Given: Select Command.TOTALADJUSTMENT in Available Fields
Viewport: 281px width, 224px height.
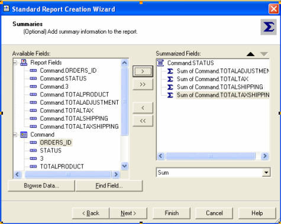Looking at the screenshot, I should [79, 102].
